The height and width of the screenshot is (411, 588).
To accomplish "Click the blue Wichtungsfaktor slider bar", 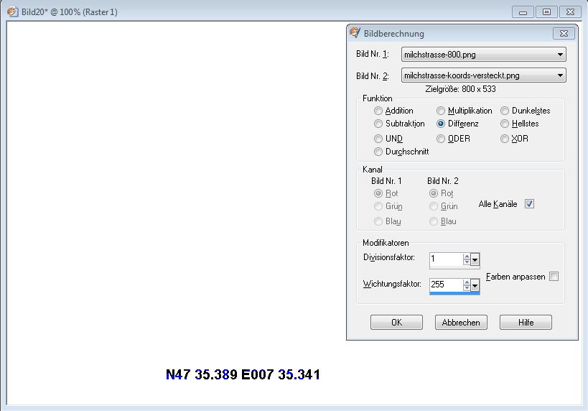I will pyautogui.click(x=454, y=293).
